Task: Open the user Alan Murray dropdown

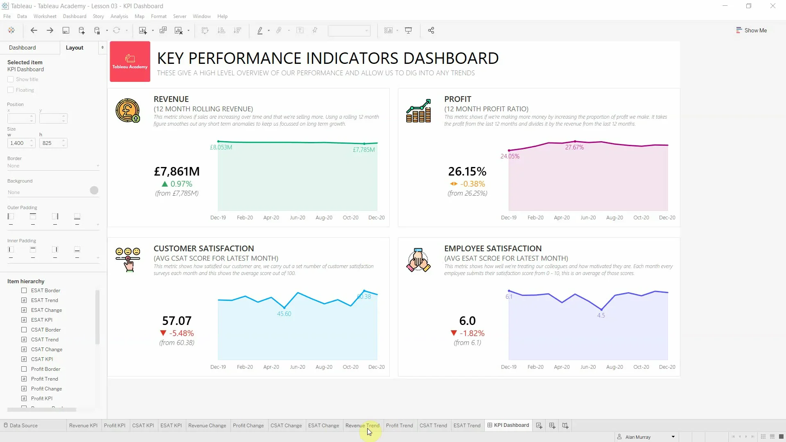Action: click(x=673, y=437)
